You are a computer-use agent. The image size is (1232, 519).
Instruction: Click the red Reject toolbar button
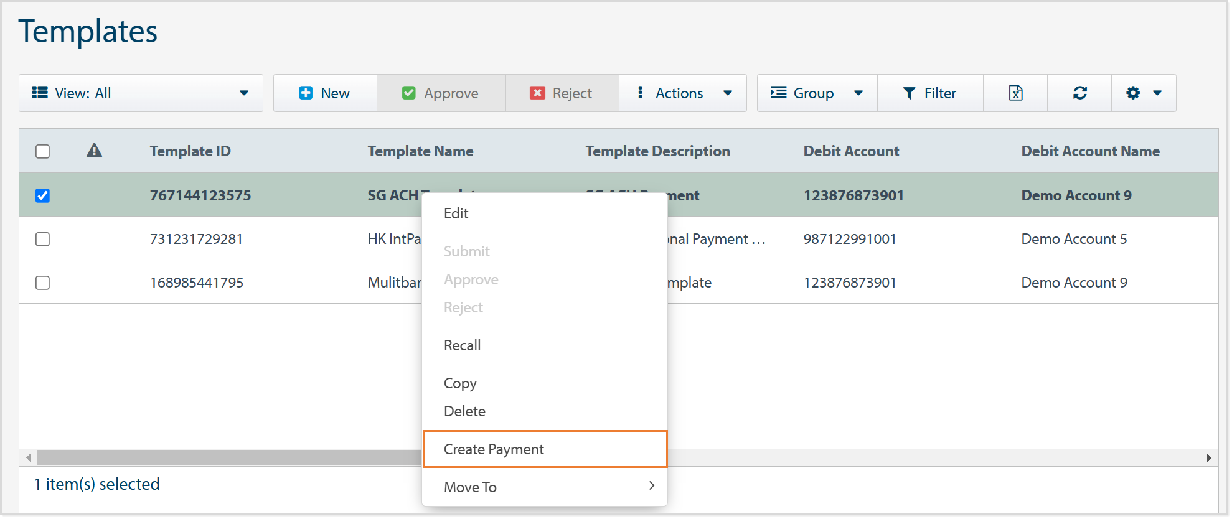(x=562, y=93)
